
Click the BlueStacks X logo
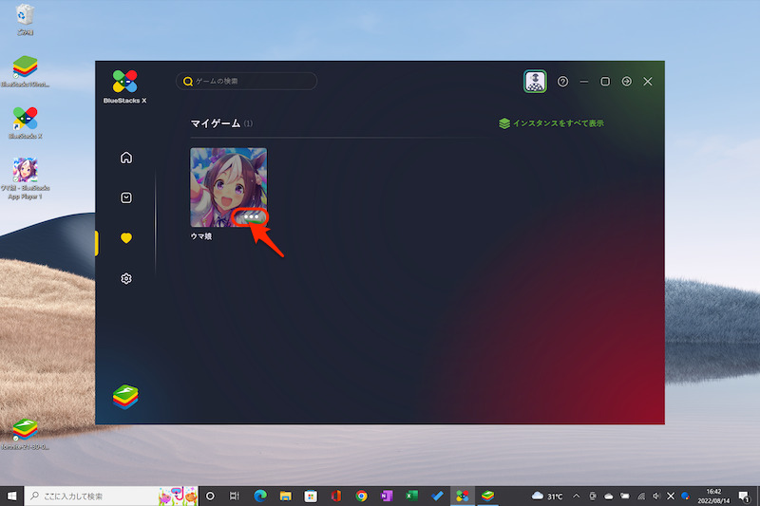(x=125, y=82)
